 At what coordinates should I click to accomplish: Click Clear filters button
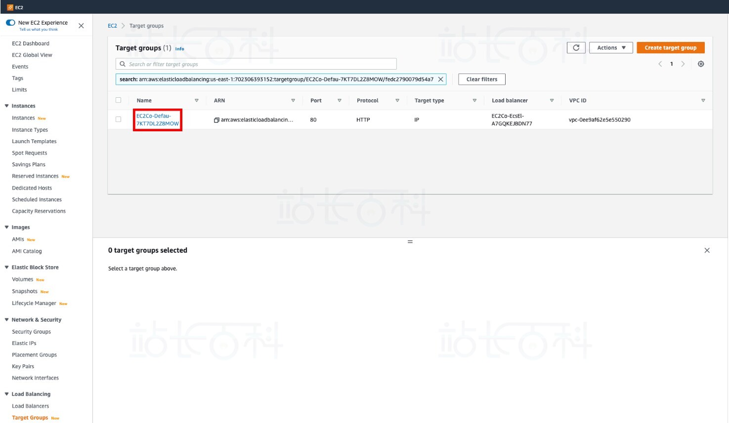coord(482,79)
